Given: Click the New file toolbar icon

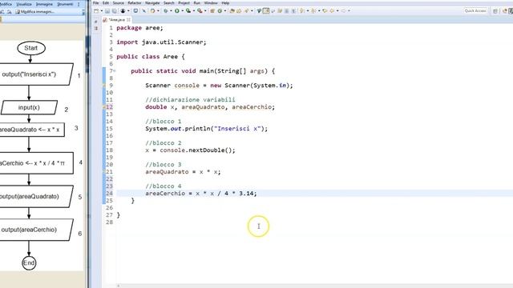Looking at the screenshot, I should (96, 10).
